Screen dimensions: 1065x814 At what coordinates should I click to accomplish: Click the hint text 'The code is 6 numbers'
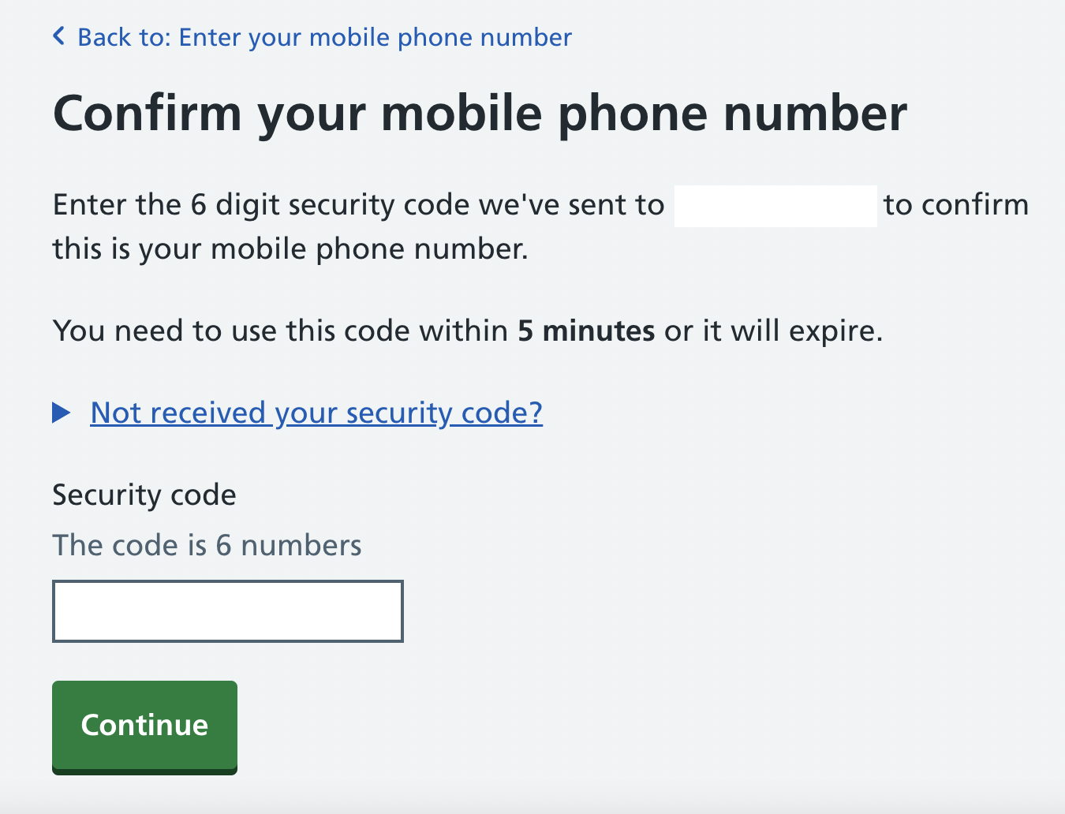pyautogui.click(x=206, y=544)
